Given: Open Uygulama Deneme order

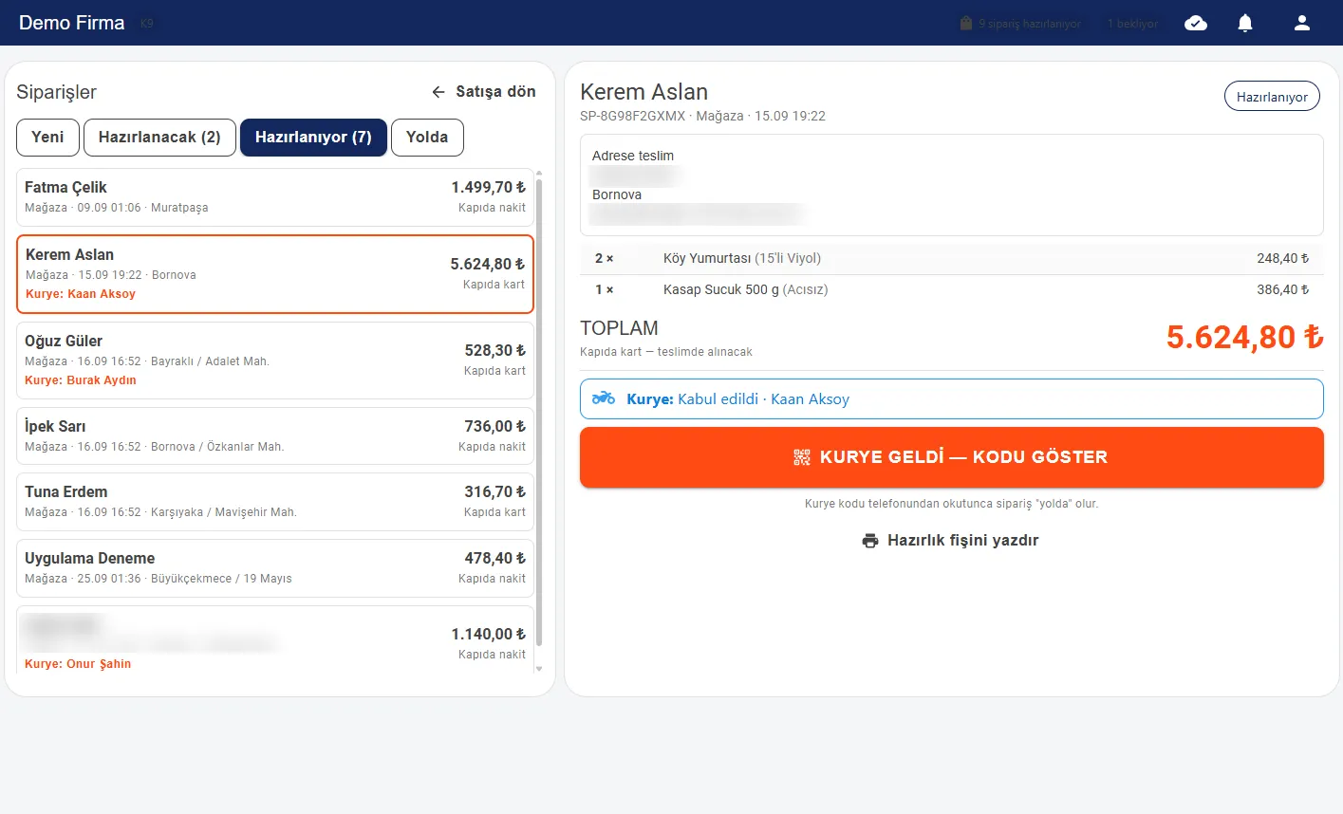Looking at the screenshot, I should coord(275,568).
